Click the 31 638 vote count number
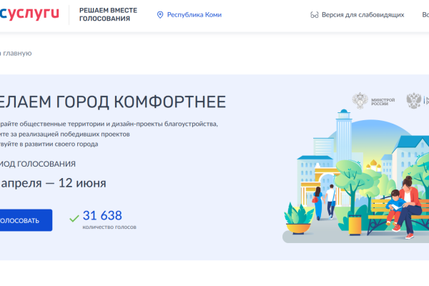Viewport: 429px width, 286px height. point(102,215)
